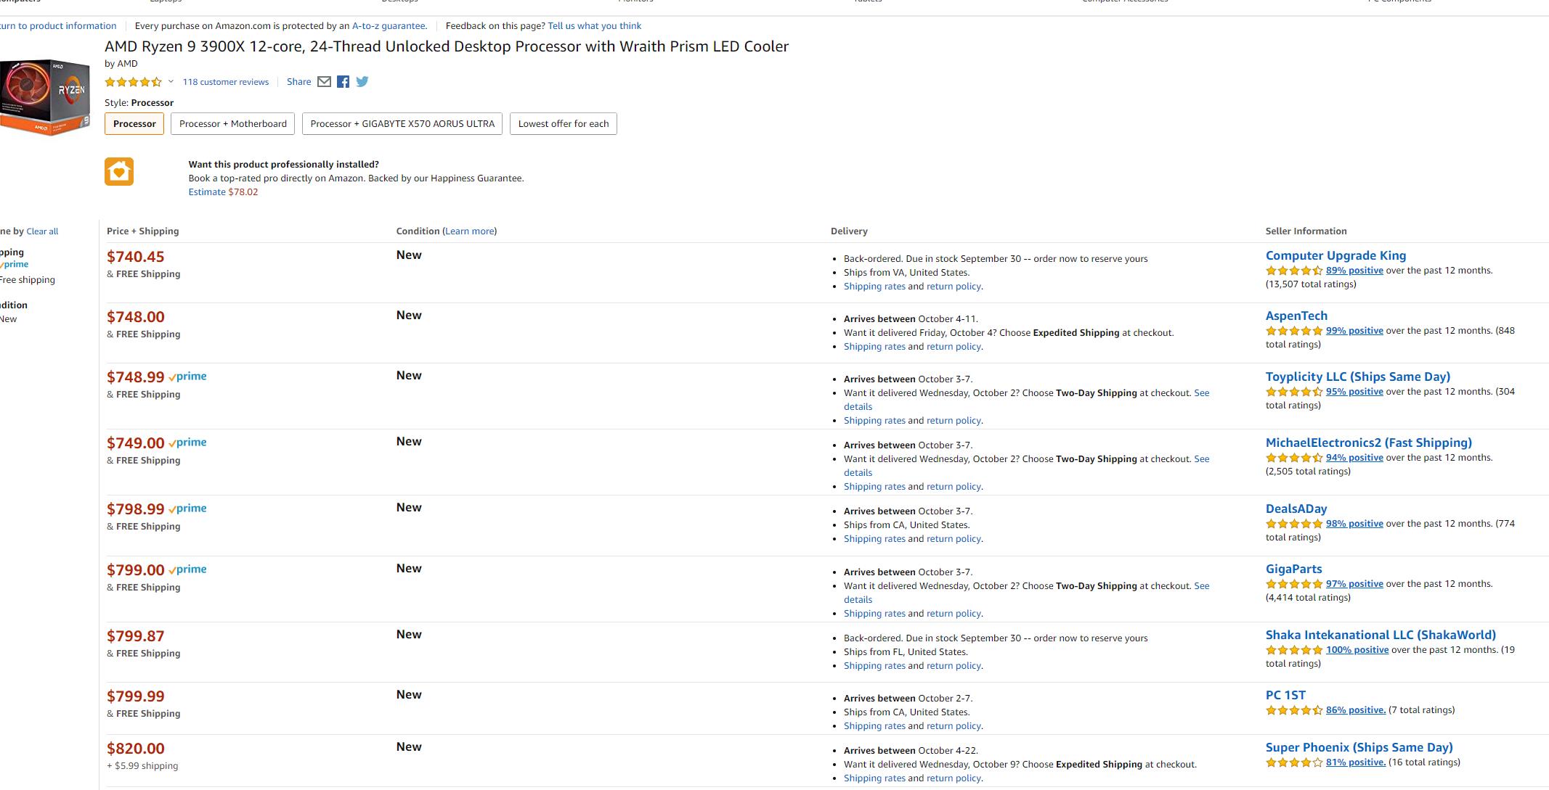Select the Processor style option

tap(134, 123)
